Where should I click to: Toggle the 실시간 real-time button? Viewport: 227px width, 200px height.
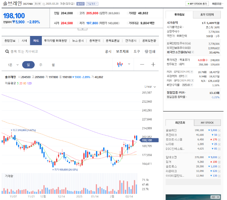pyautogui.click(x=80, y=4)
